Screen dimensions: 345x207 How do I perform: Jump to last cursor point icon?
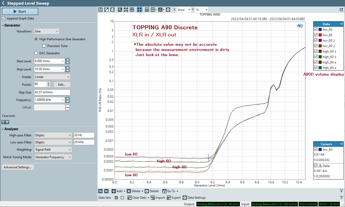(106, 191)
